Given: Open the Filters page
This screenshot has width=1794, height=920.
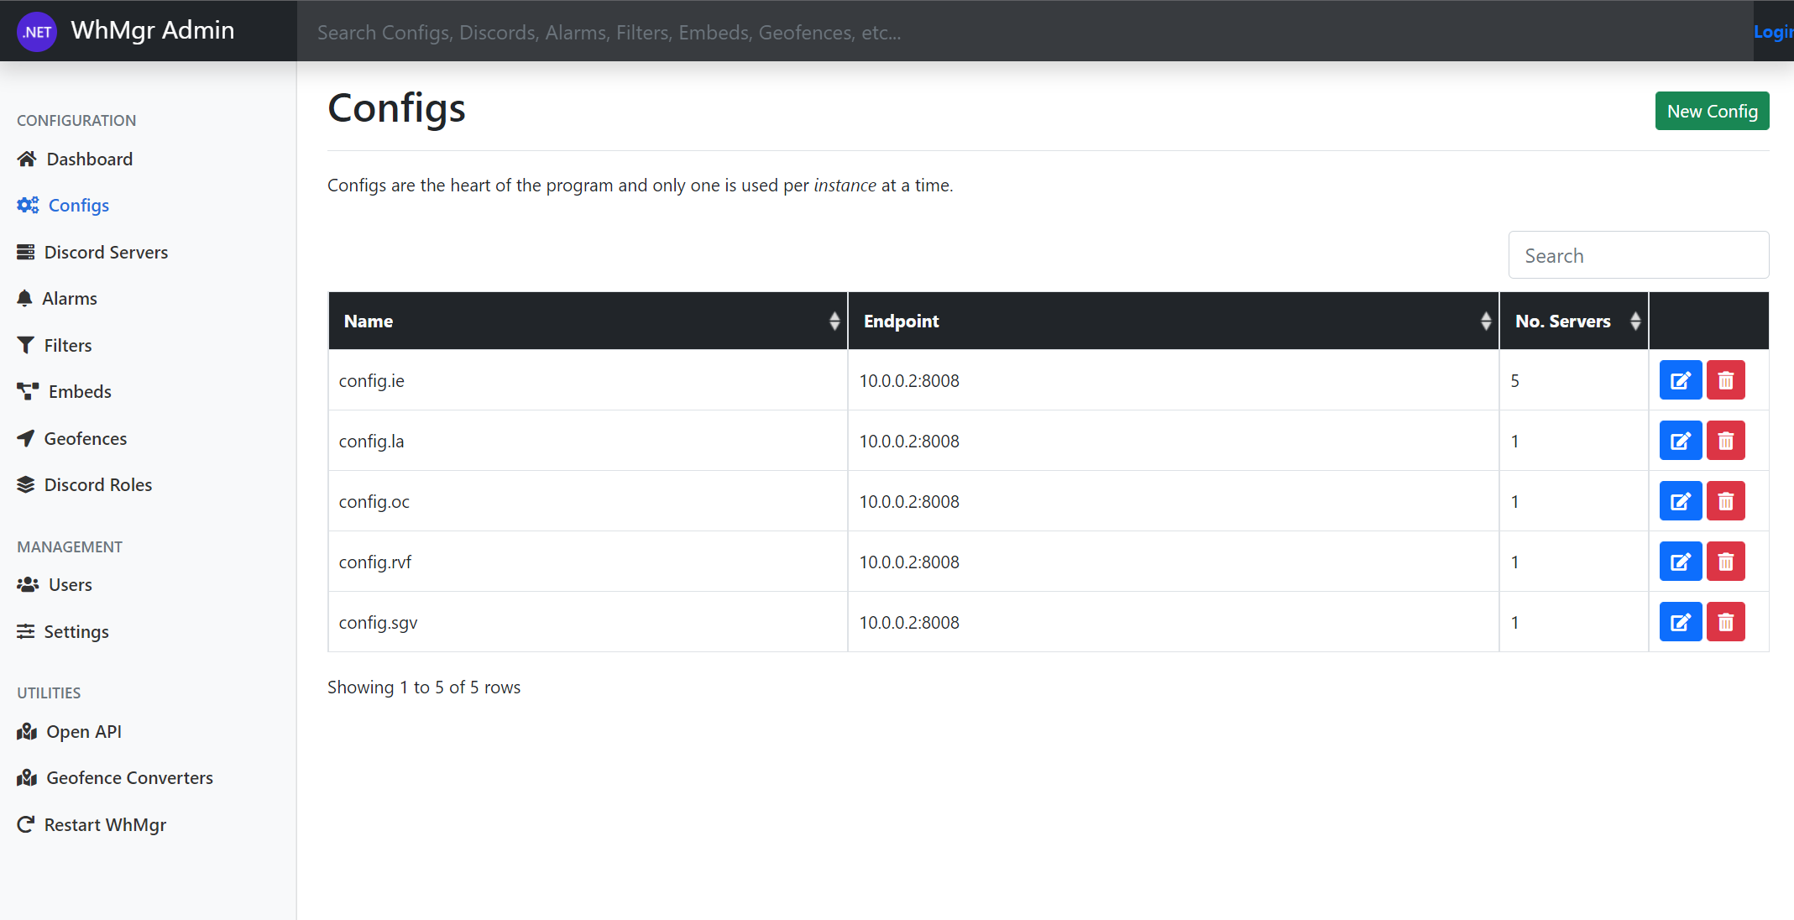Looking at the screenshot, I should click(x=67, y=345).
